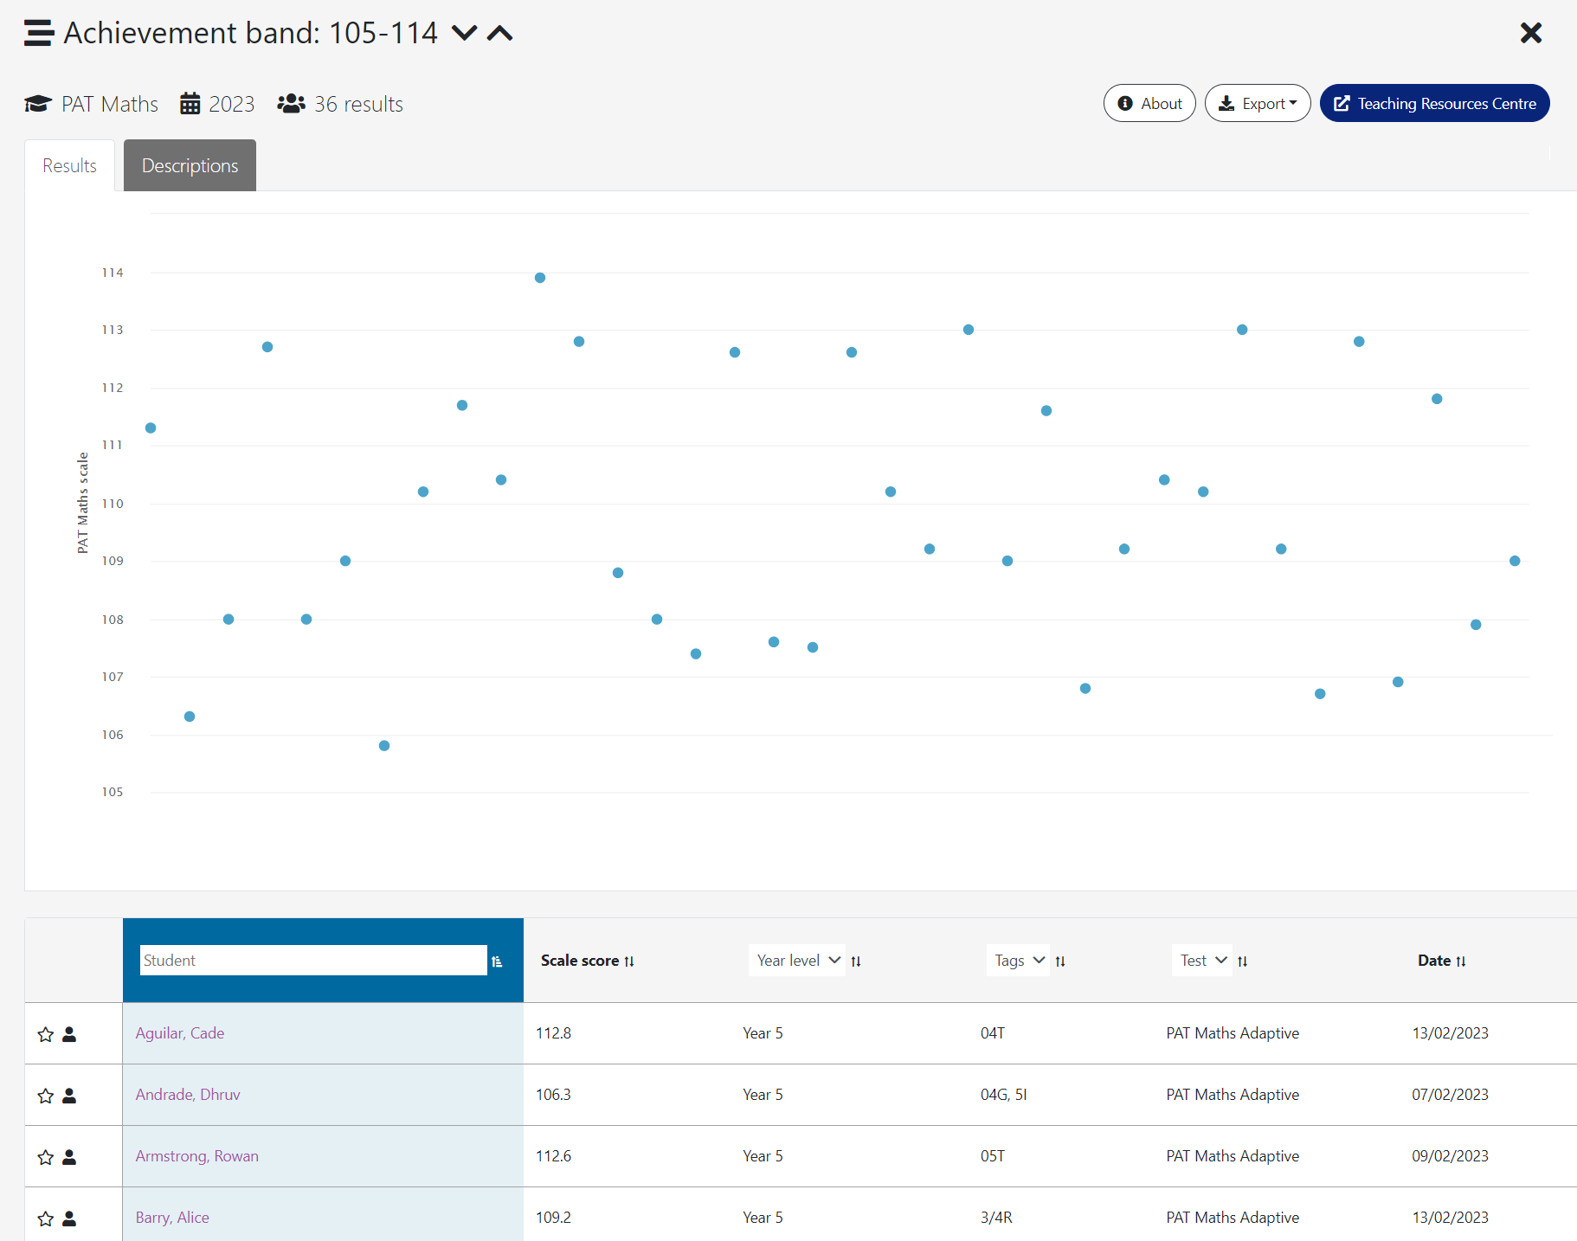Screen dimensions: 1577x1241
Task: Open the Export dropdown
Action: [x=1258, y=104]
